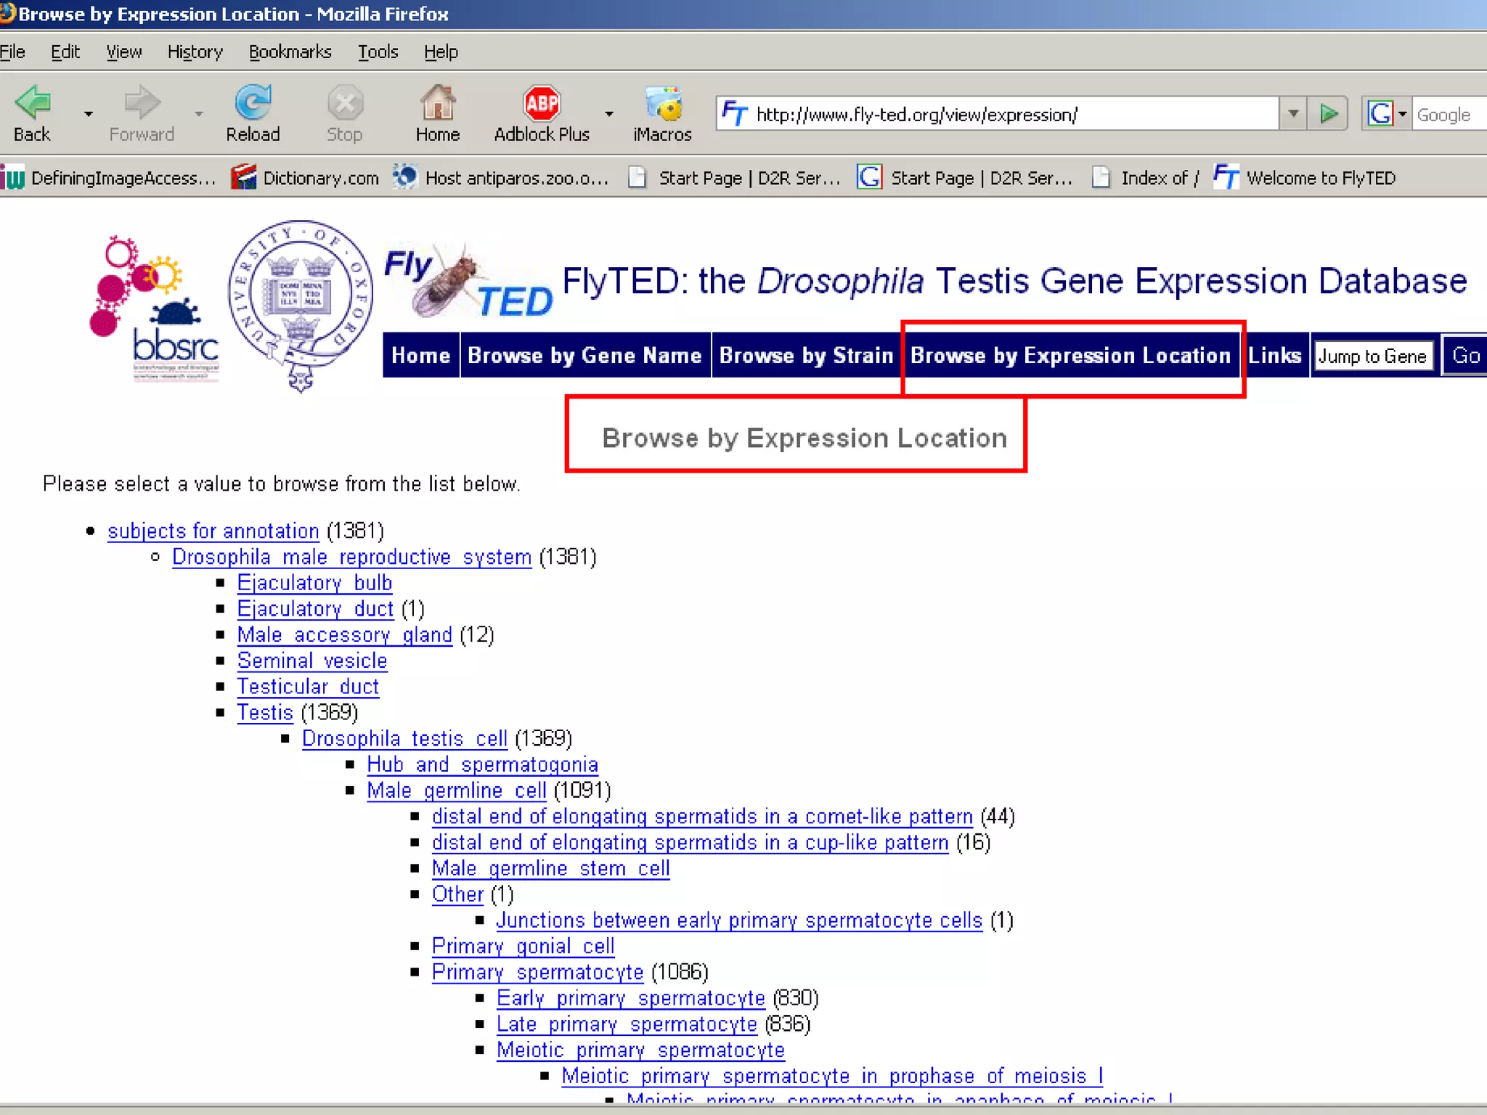Viewport: 1487px width, 1115px height.
Task: Open the Primary spermatocyte link
Action: 537,972
